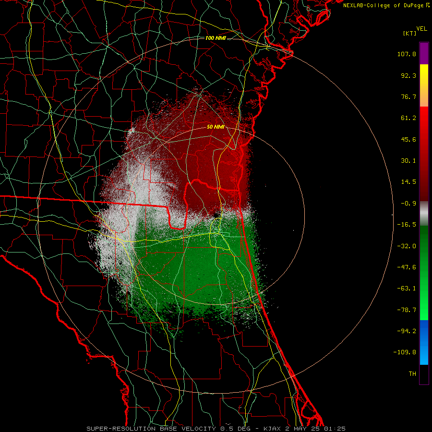Click the 100 NMI range ring label
432x432 pixels.
[216, 38]
